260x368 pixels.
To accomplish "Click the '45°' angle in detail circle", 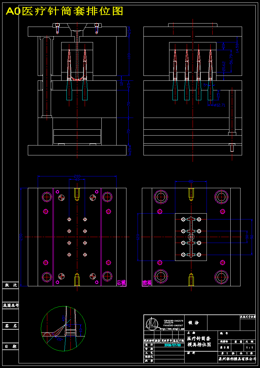I will pyautogui.click(x=63, y=318).
